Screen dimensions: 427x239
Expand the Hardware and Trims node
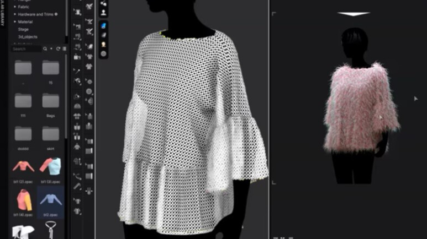click(x=15, y=14)
